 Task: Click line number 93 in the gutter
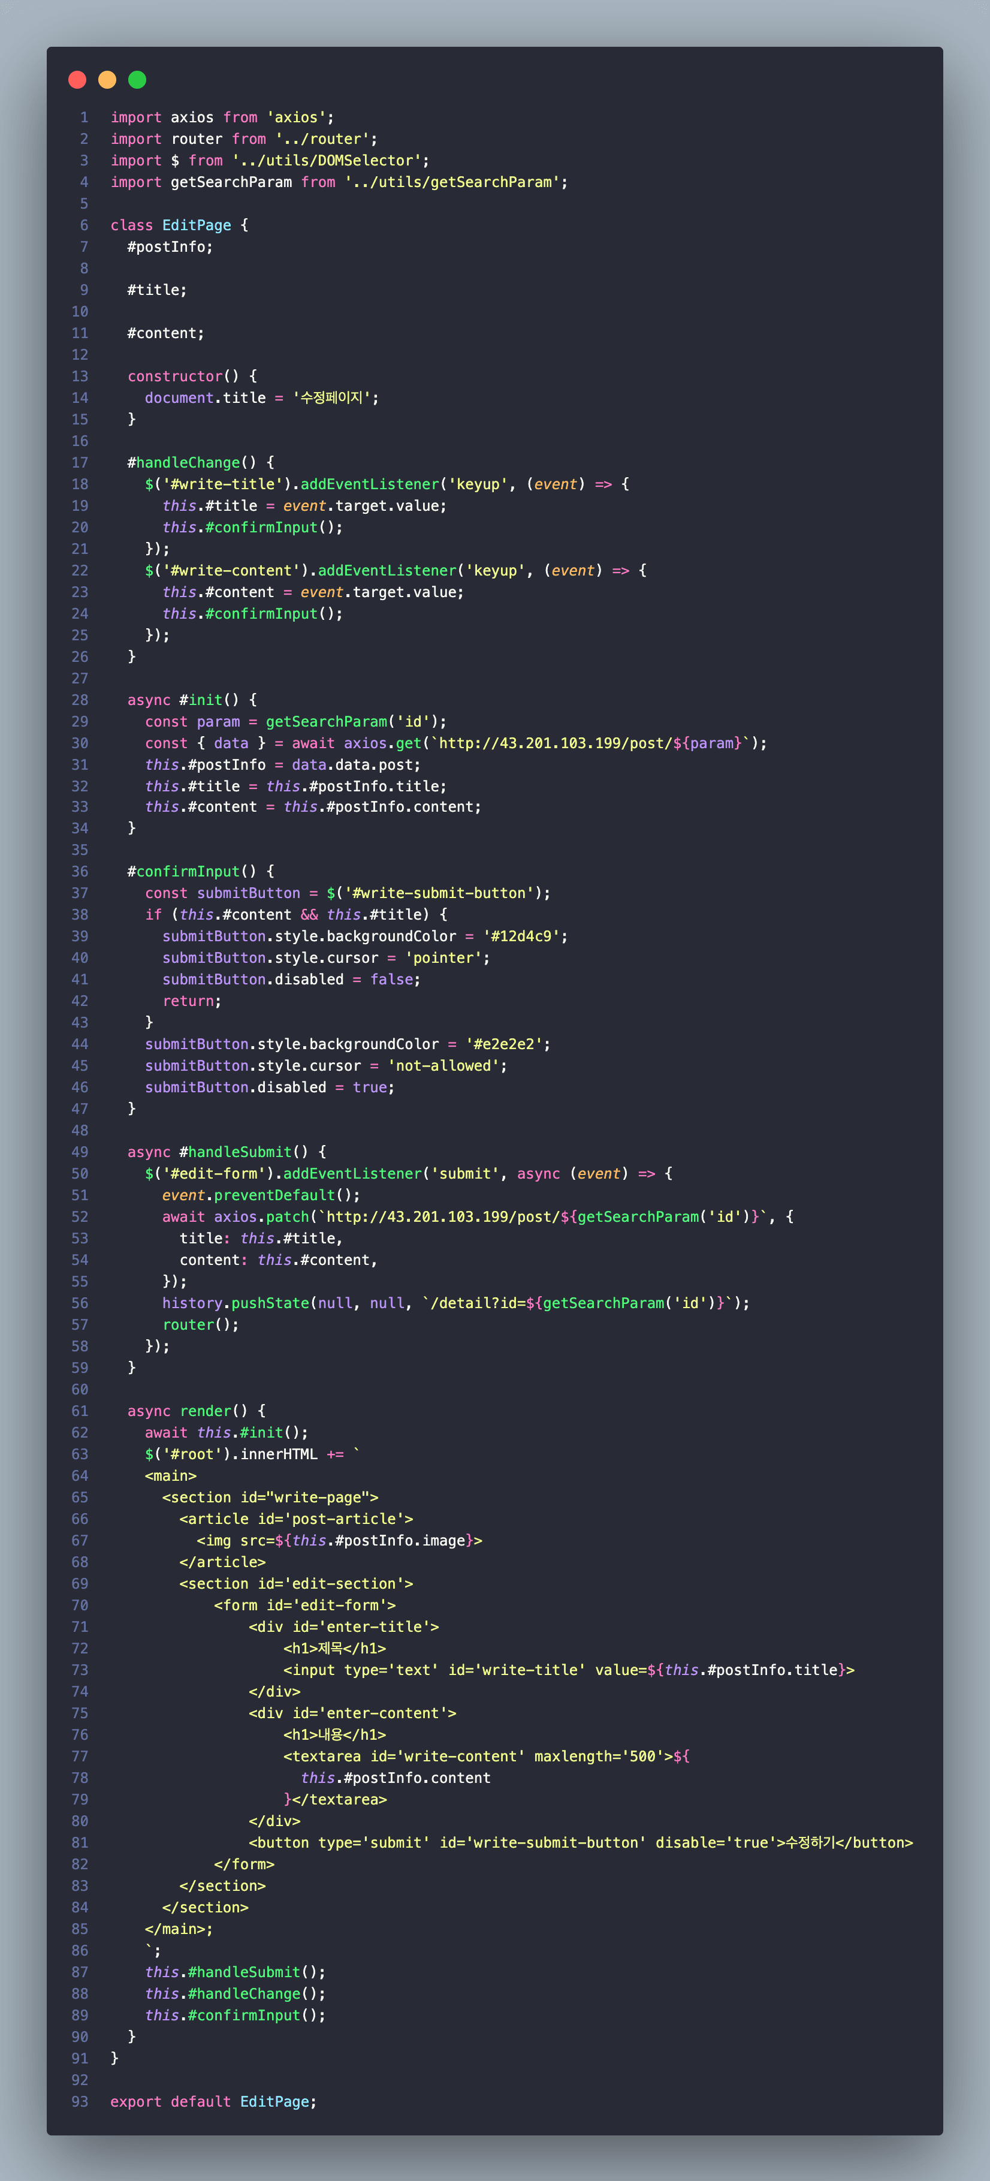[80, 2101]
